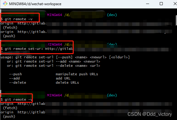The image size is (177, 120).
Task: Click the top prompt's magenta MINGW64 label
Action: coord(55,15)
